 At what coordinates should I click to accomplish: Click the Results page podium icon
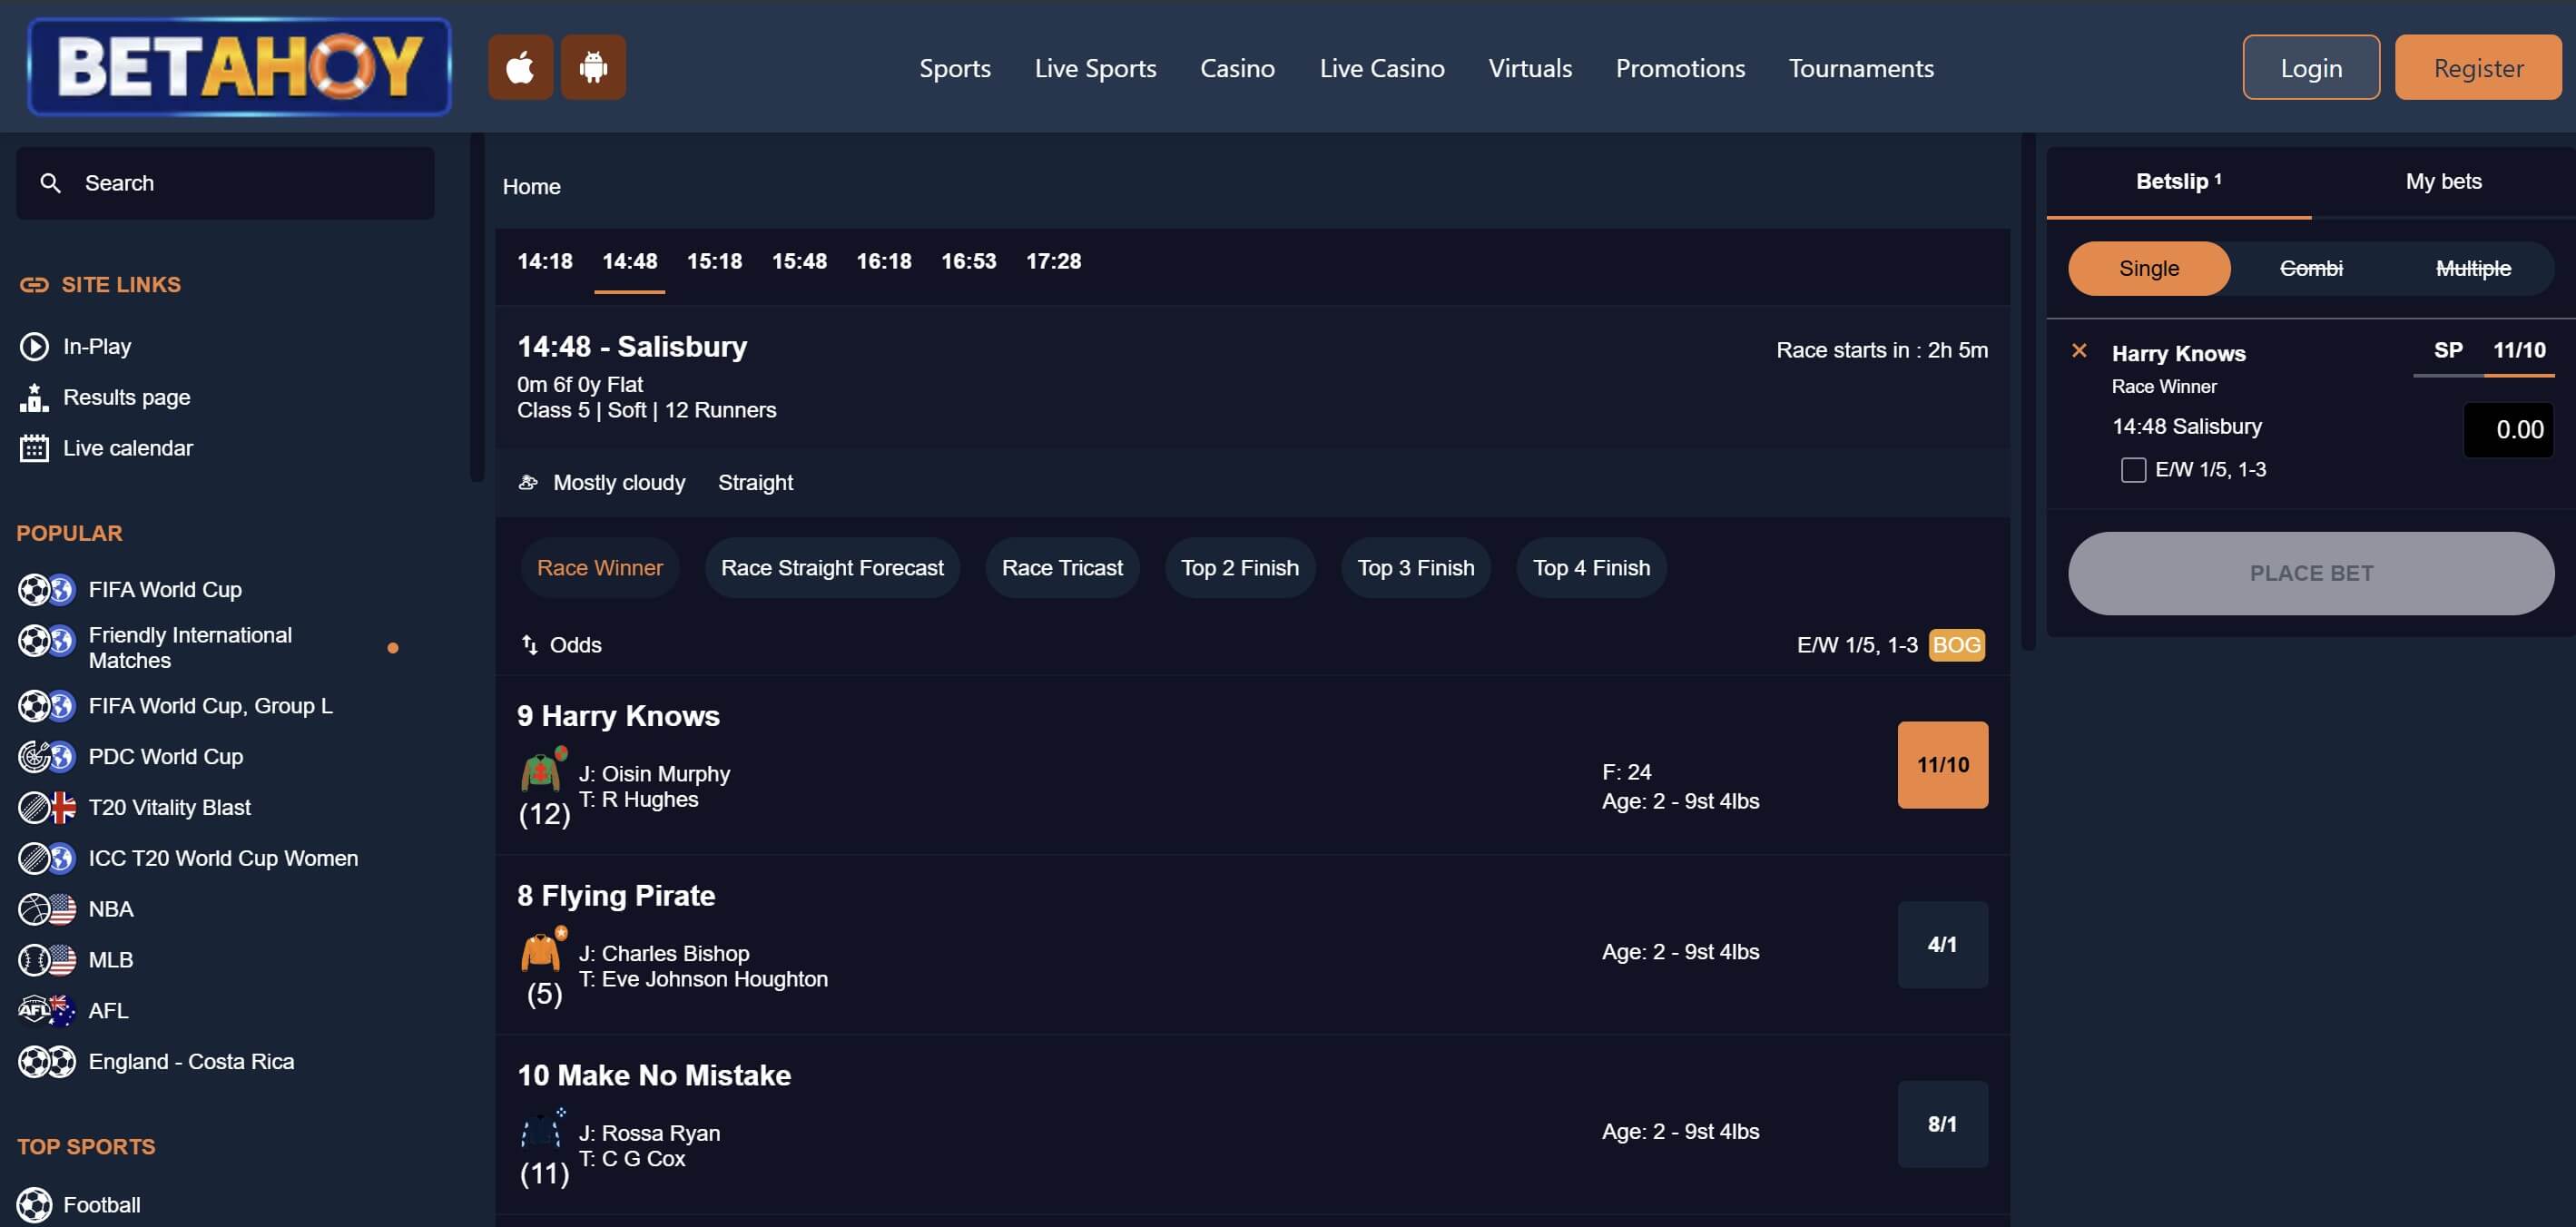(x=34, y=397)
